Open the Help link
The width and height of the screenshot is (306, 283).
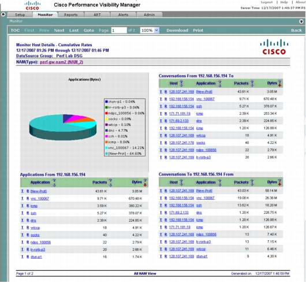(284, 2)
